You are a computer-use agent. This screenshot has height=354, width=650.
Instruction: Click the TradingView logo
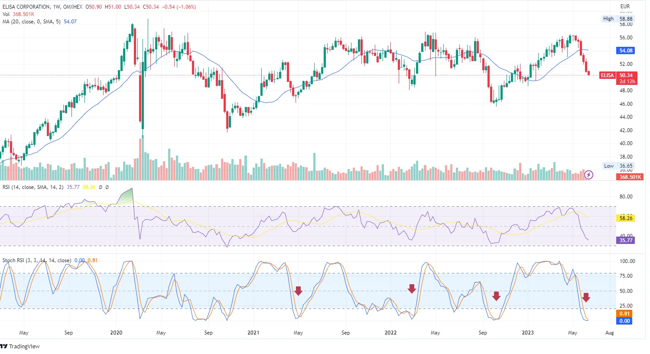[x=20, y=346]
